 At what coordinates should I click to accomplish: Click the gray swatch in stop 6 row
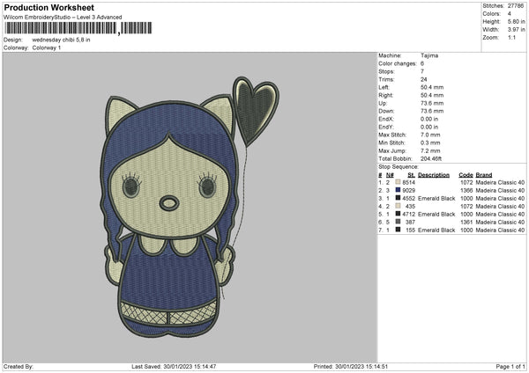click(398, 222)
